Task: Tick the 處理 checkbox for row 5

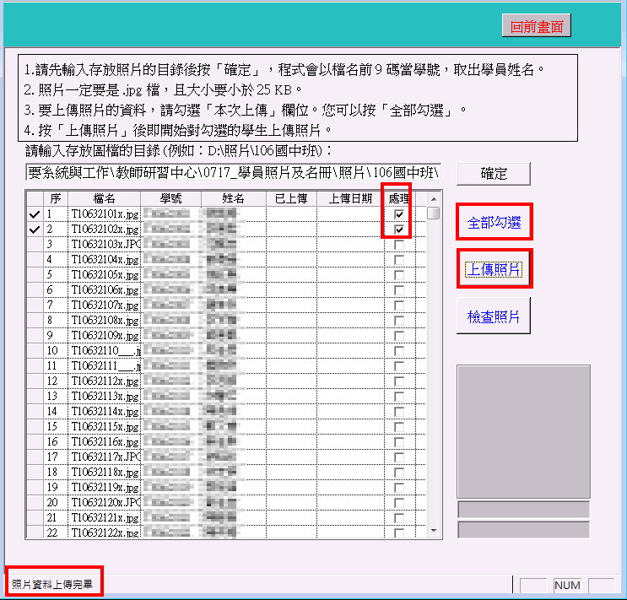Action: click(398, 275)
